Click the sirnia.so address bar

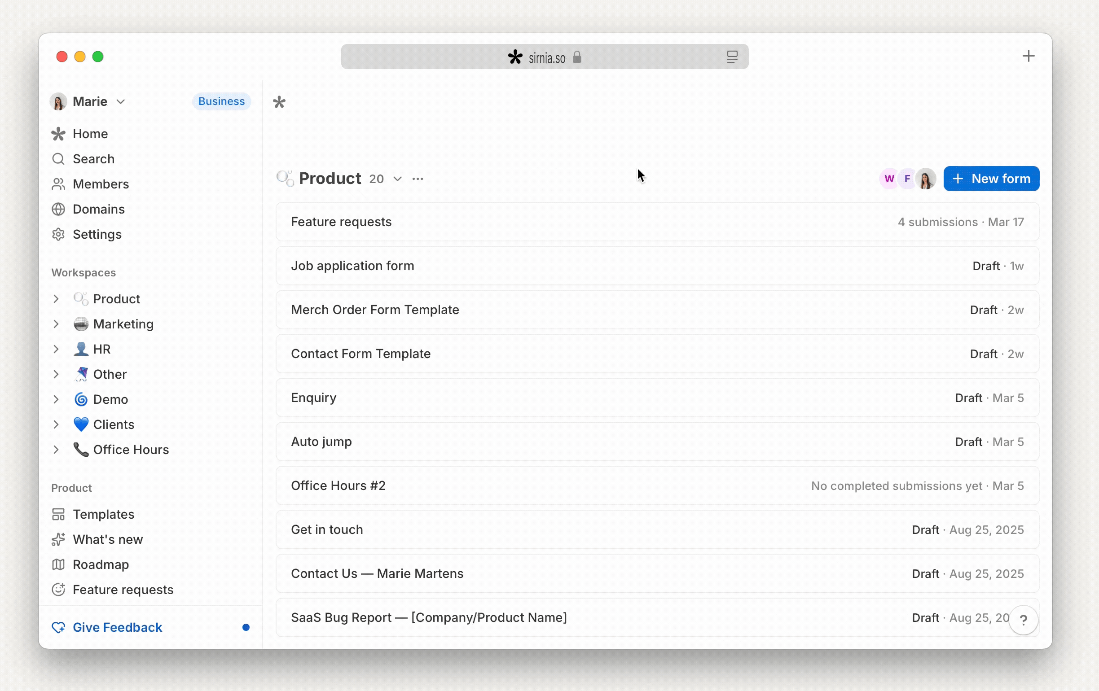click(x=545, y=57)
